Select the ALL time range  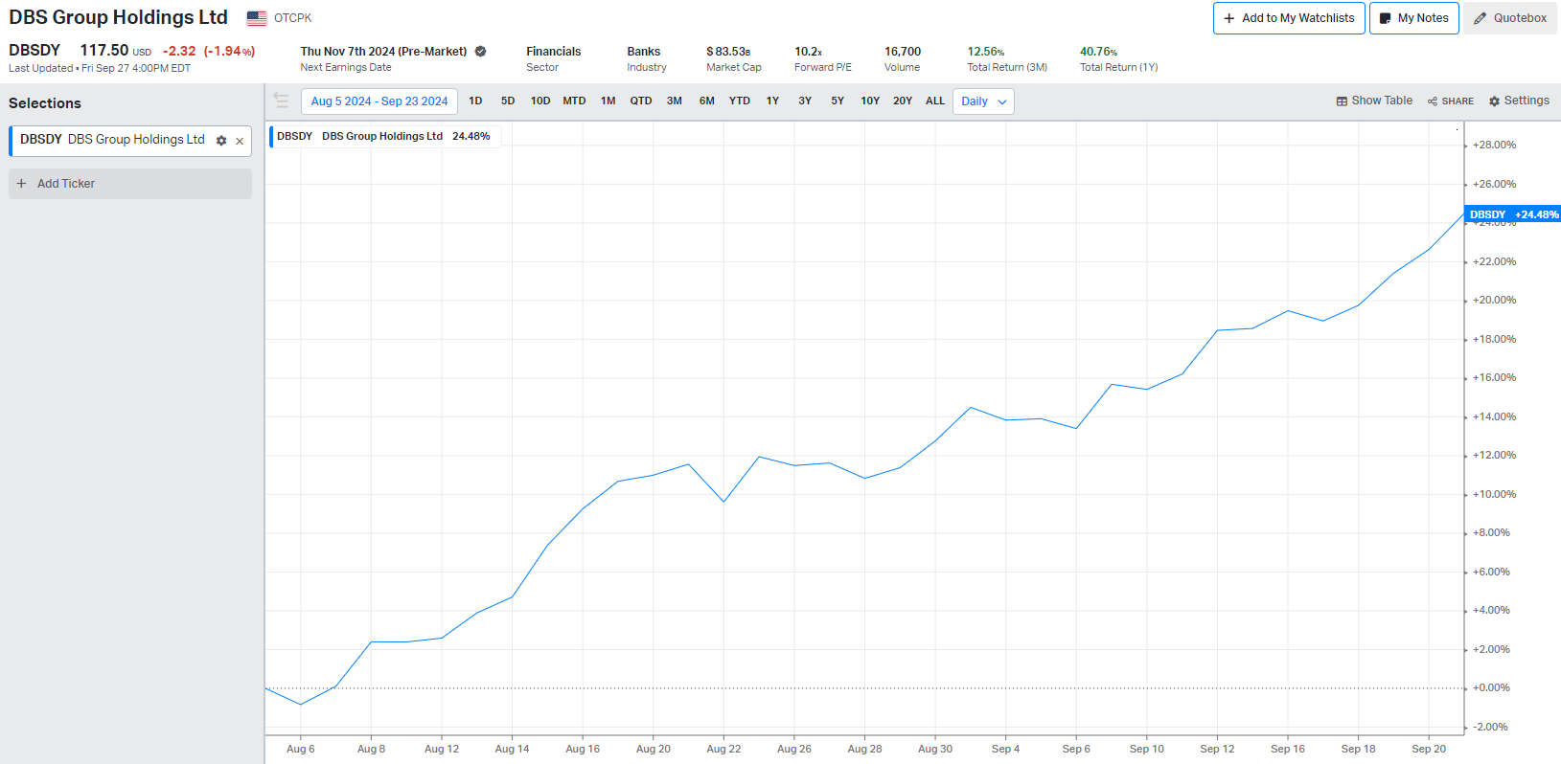[935, 101]
